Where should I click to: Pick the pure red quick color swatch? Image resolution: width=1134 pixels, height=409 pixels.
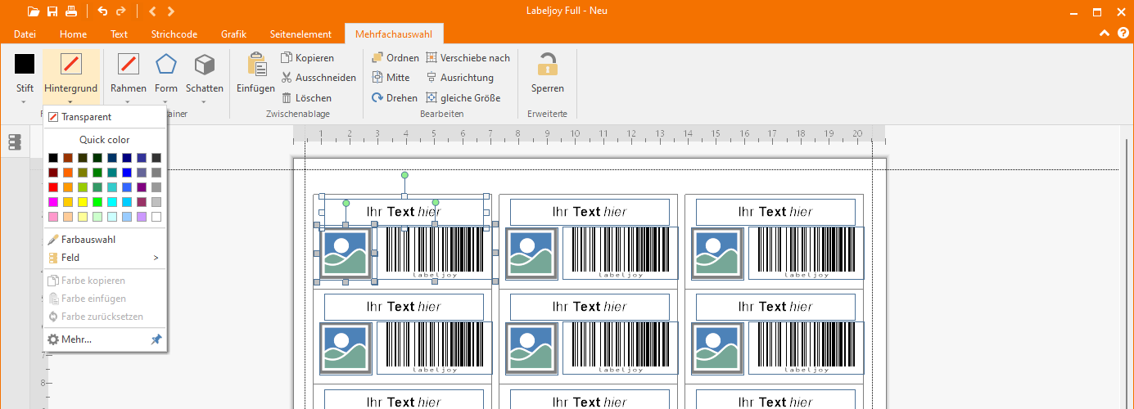coord(53,187)
